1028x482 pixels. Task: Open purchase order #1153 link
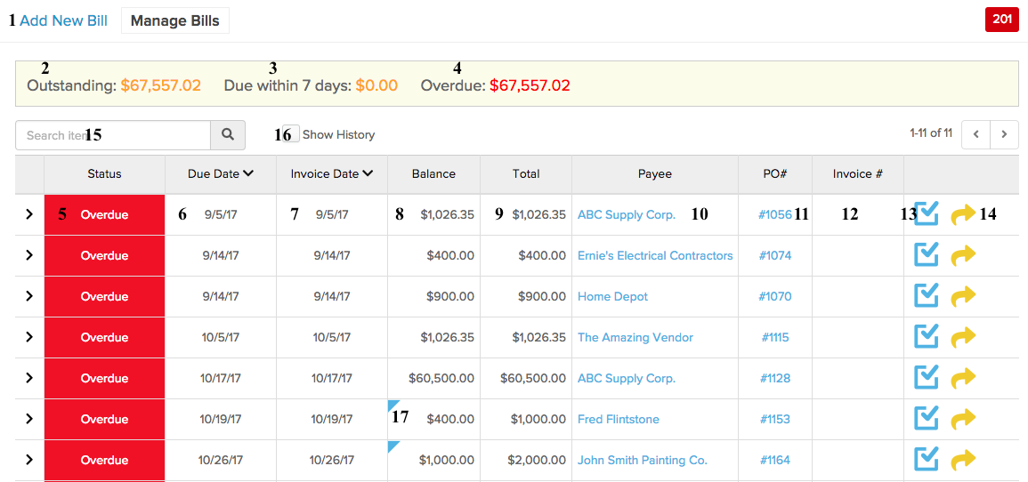coord(775,419)
